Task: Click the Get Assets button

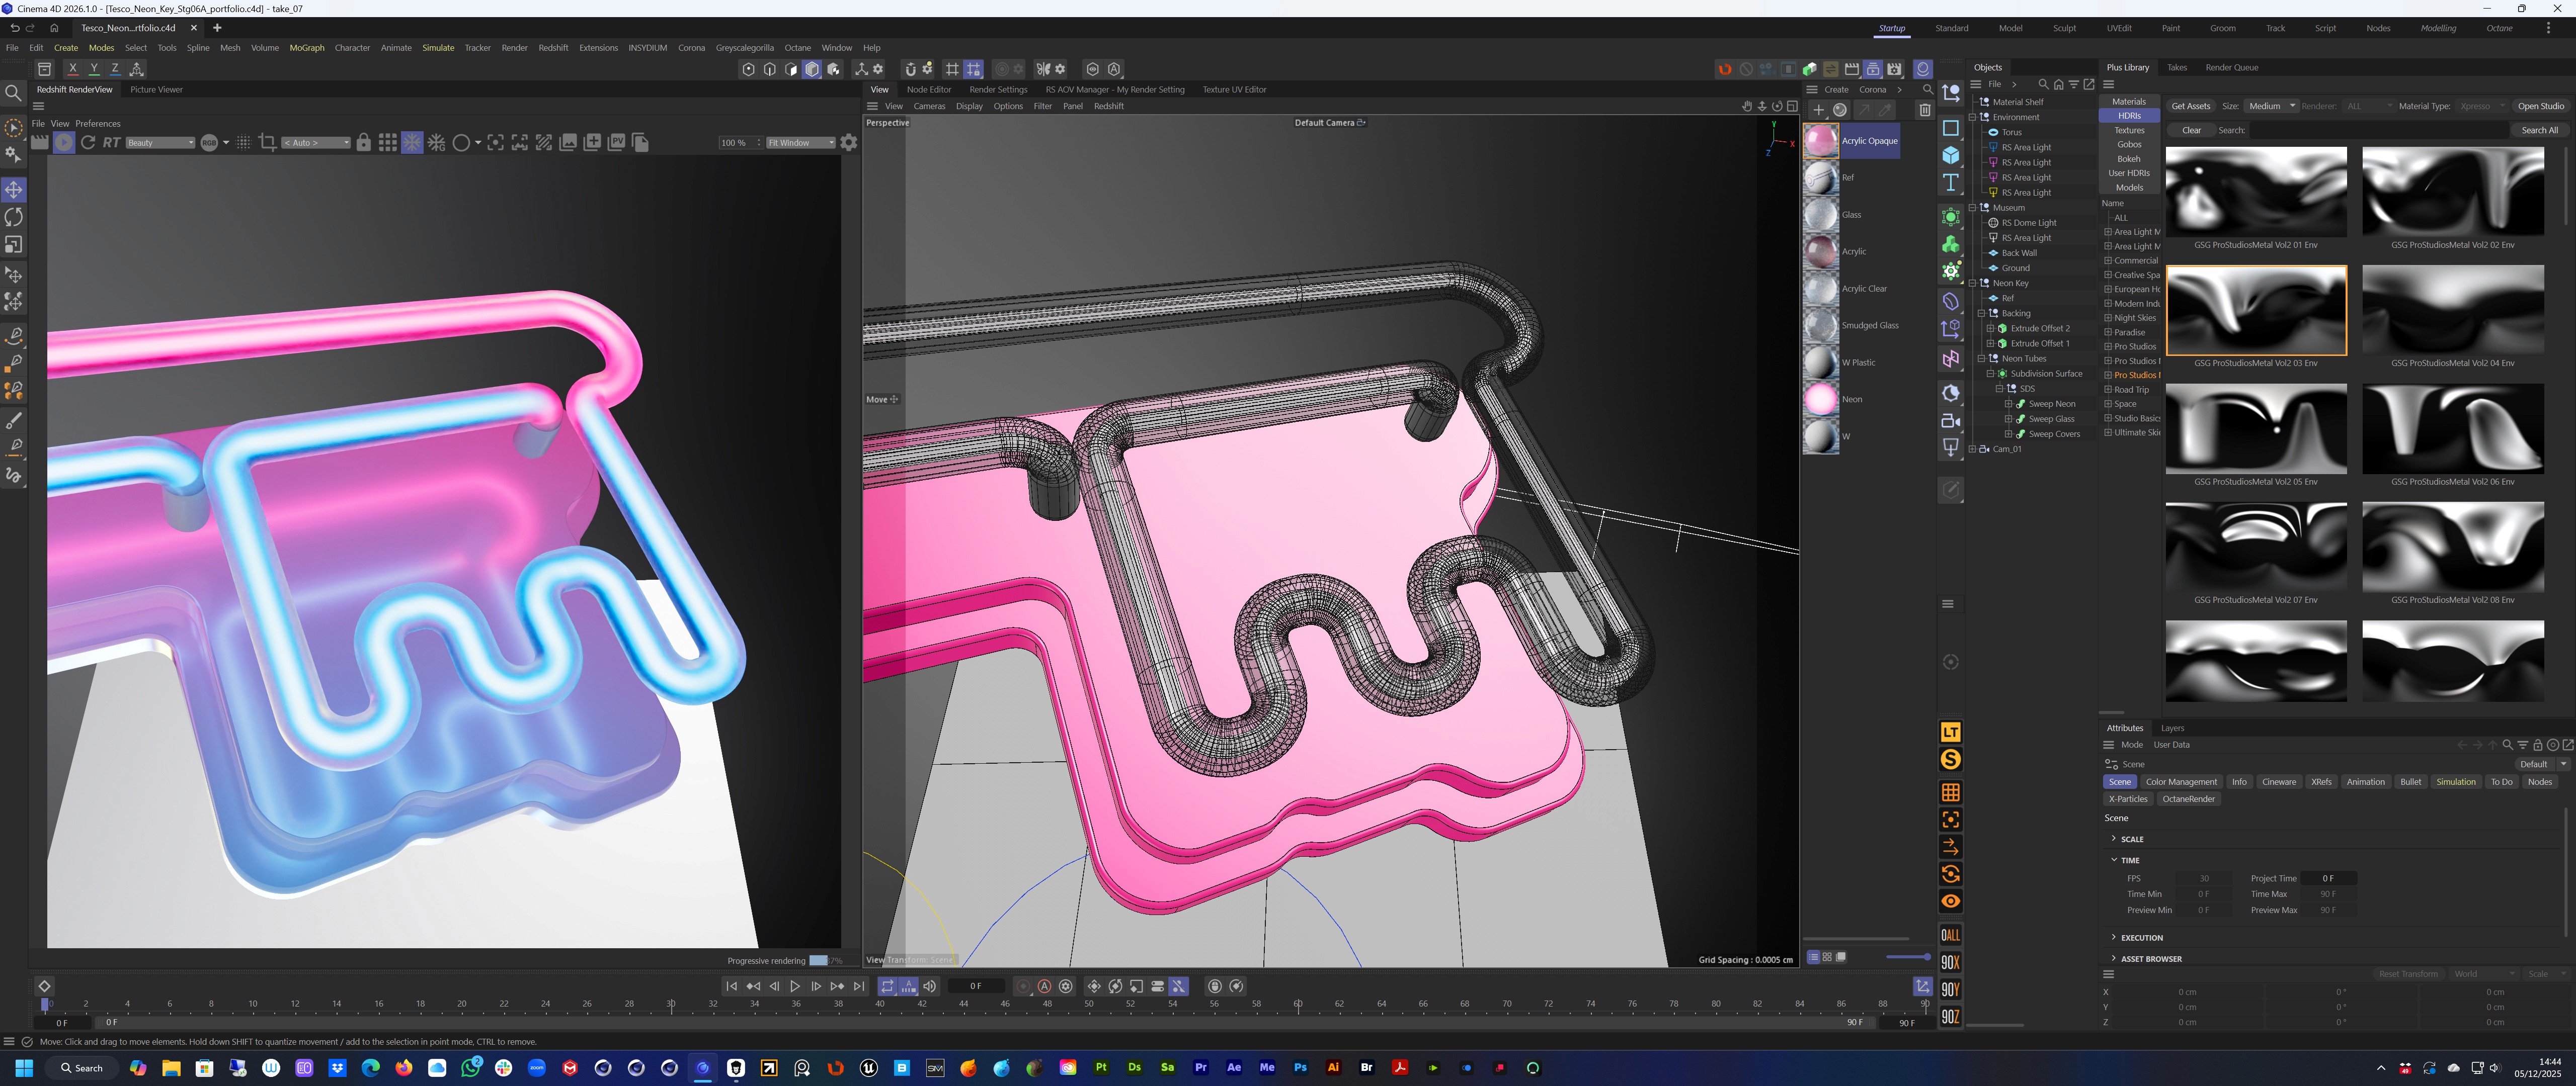Action: (2190, 106)
